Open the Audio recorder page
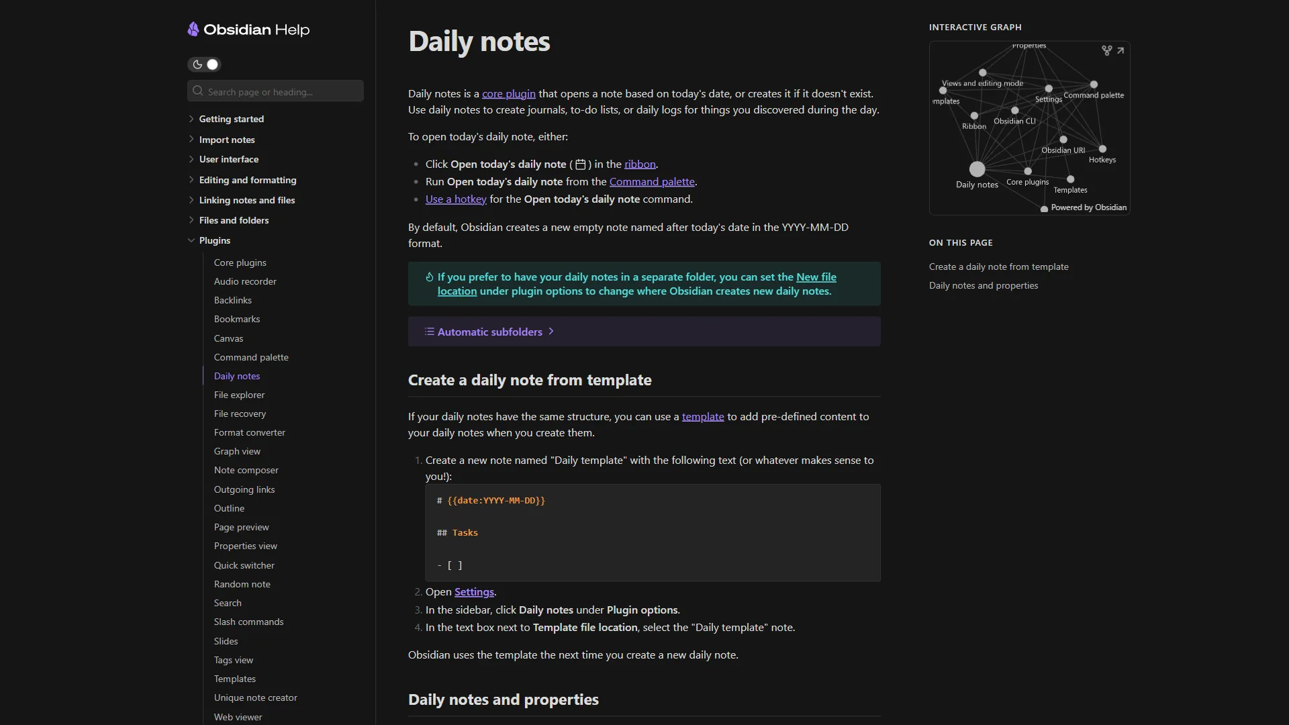Screen dimensions: 1289x725 point(245,281)
